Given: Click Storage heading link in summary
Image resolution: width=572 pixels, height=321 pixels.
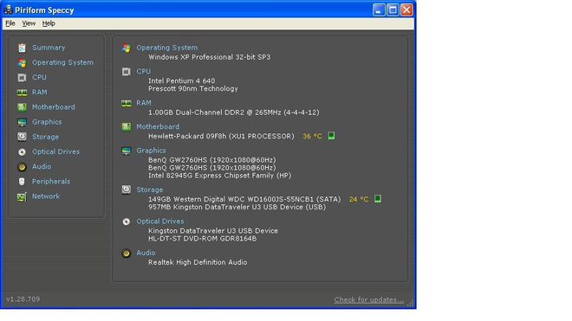Looking at the screenshot, I should (150, 189).
